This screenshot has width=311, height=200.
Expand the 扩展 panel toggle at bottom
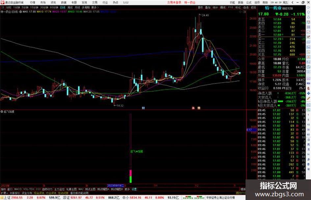click(4, 193)
